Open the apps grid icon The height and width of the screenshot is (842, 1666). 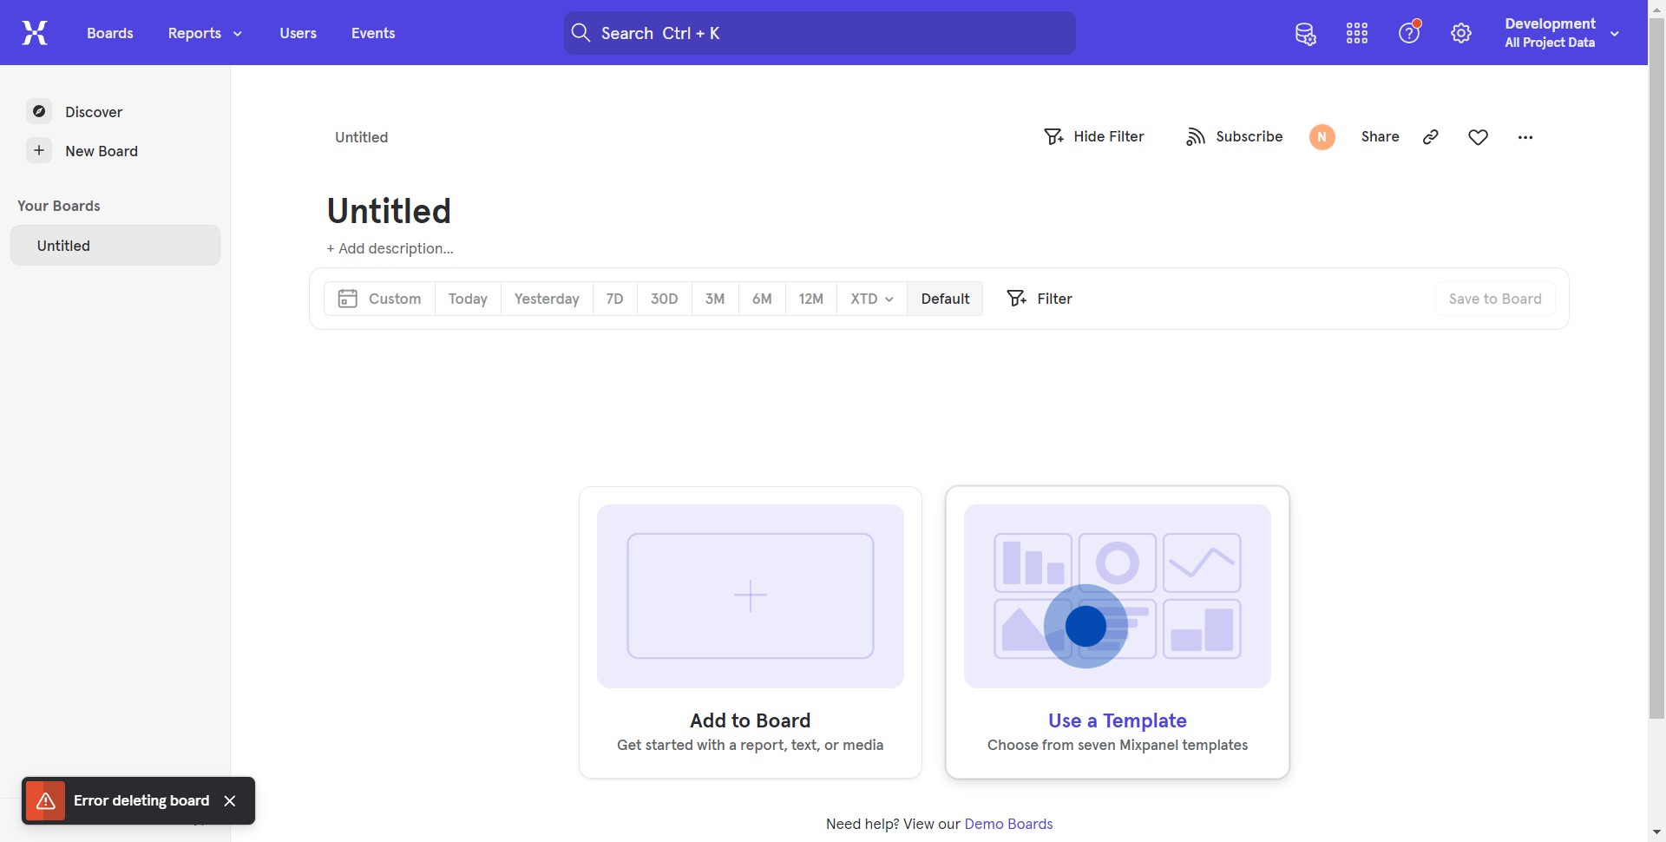pos(1357,34)
